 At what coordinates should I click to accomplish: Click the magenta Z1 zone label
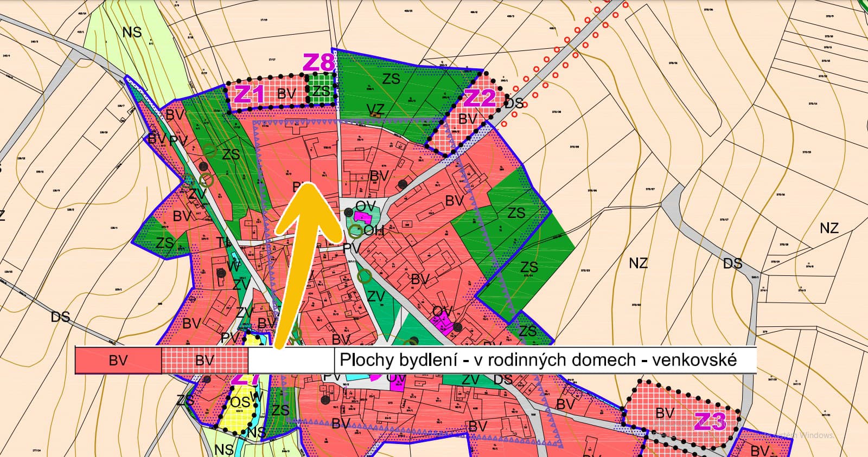tap(249, 95)
